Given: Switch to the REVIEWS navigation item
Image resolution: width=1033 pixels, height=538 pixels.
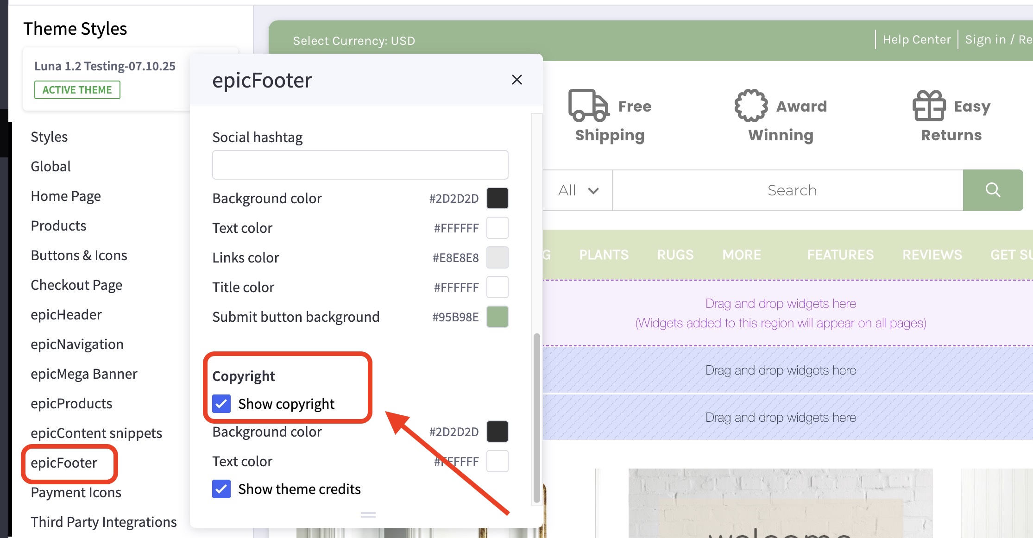Looking at the screenshot, I should [932, 254].
